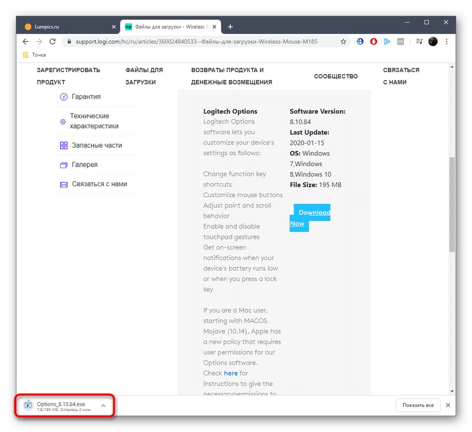Click the version number 8.10.84
Screen dimensions: 472x432
point(300,122)
